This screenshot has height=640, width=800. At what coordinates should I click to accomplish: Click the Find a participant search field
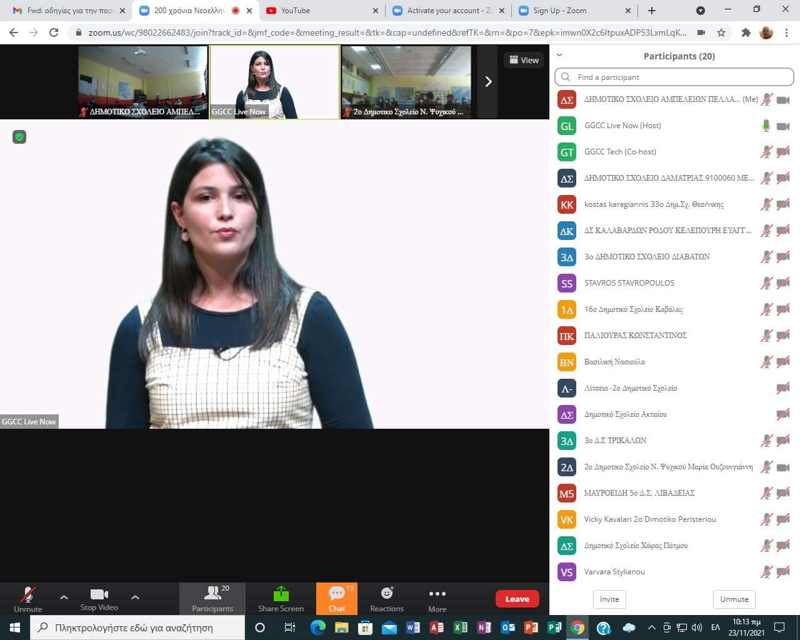[675, 77]
